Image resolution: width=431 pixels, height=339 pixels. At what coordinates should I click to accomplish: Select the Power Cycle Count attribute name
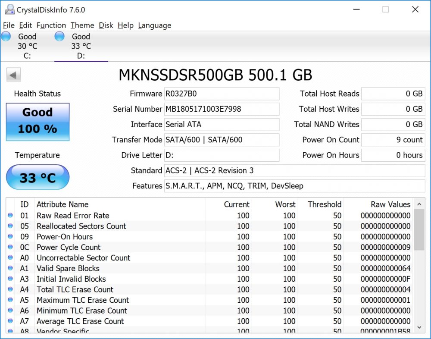pyautogui.click(x=69, y=247)
